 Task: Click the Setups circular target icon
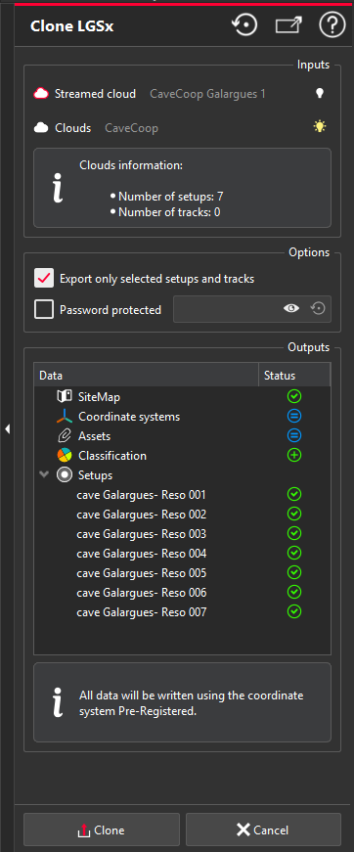coord(65,474)
